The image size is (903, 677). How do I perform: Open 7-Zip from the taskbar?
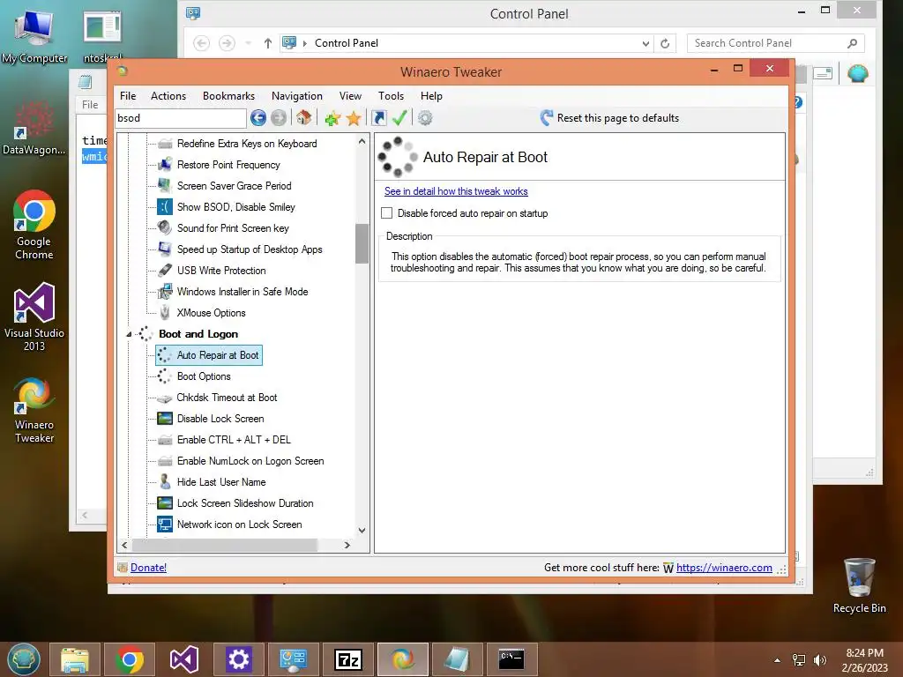click(x=348, y=659)
